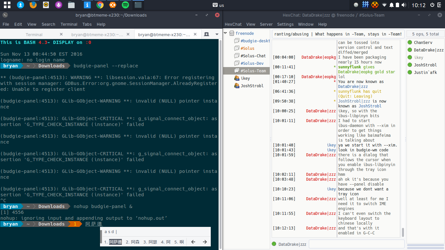Open the Terminal menu in terminal menubar
The image size is (445, 250).
pos(69,24)
